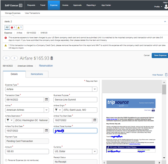Expand the Airline dropdown
The image size is (168, 164).
click(x=46, y=110)
